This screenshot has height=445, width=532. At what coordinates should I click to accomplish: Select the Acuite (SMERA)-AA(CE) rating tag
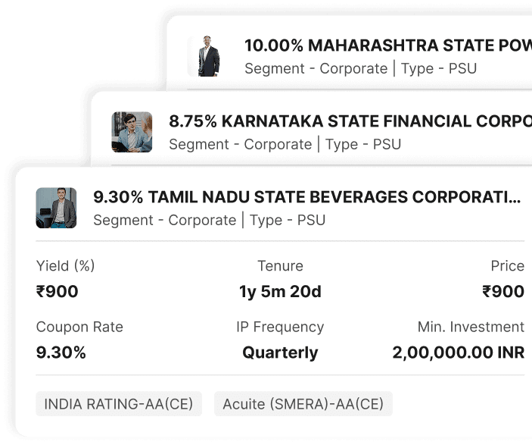point(303,404)
